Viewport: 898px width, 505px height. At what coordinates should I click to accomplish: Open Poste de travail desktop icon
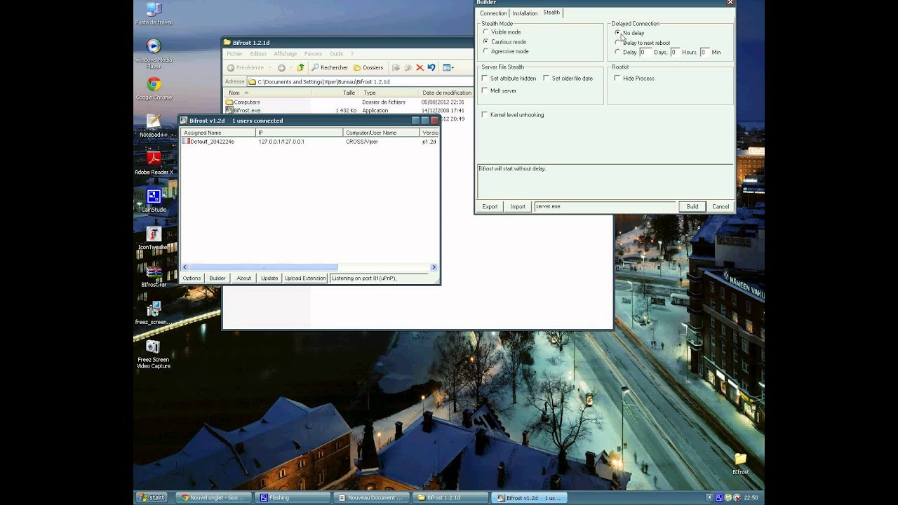tap(154, 14)
